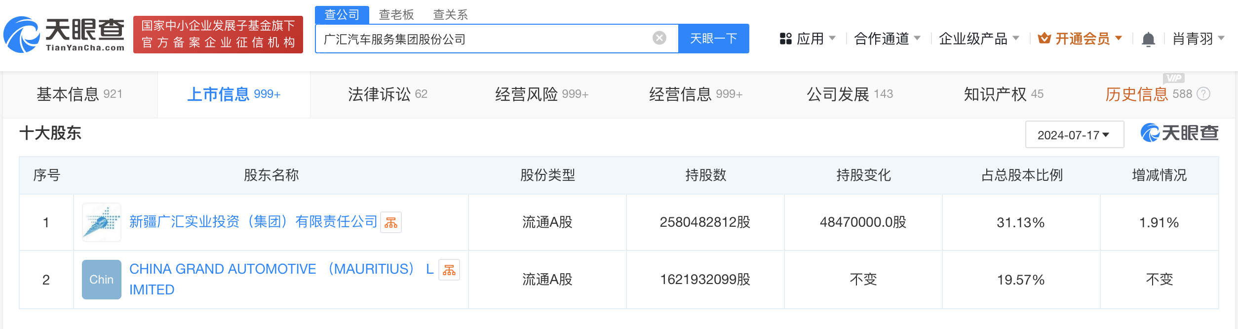
Task: Expand the 企业级产品 dropdown
Action: 1016,38
